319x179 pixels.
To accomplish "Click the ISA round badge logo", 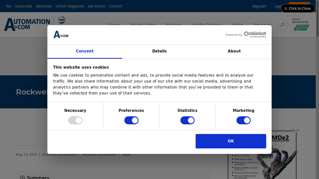I will click(61, 20).
